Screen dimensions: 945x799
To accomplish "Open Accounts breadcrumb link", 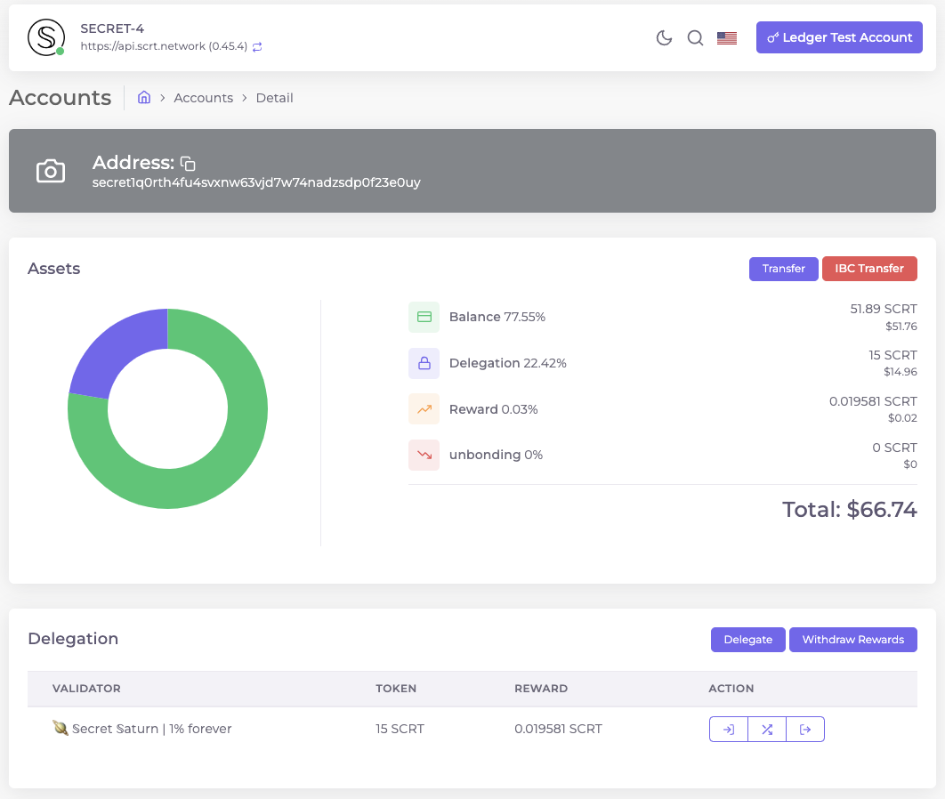I will point(203,98).
